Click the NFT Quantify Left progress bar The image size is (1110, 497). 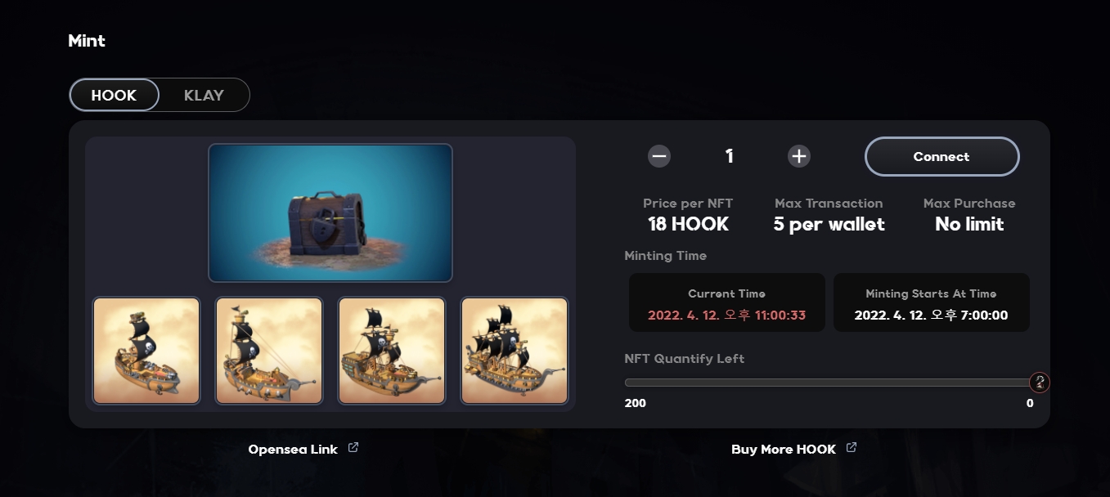(x=829, y=383)
